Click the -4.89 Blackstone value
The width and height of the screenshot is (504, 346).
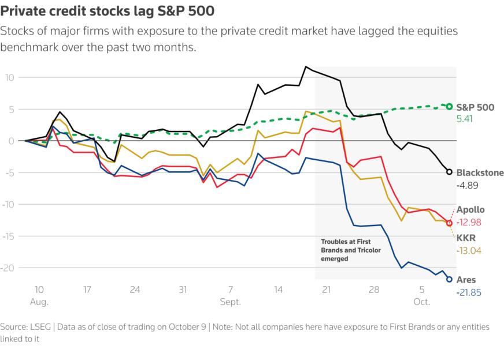pyautogui.click(x=466, y=186)
